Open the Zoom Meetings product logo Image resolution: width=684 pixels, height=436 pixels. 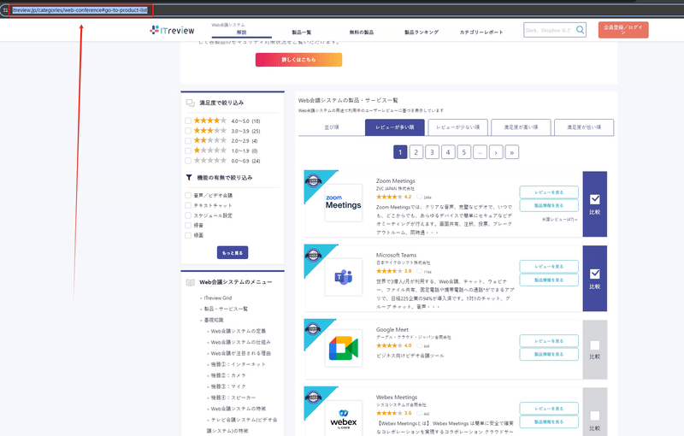[x=344, y=203]
